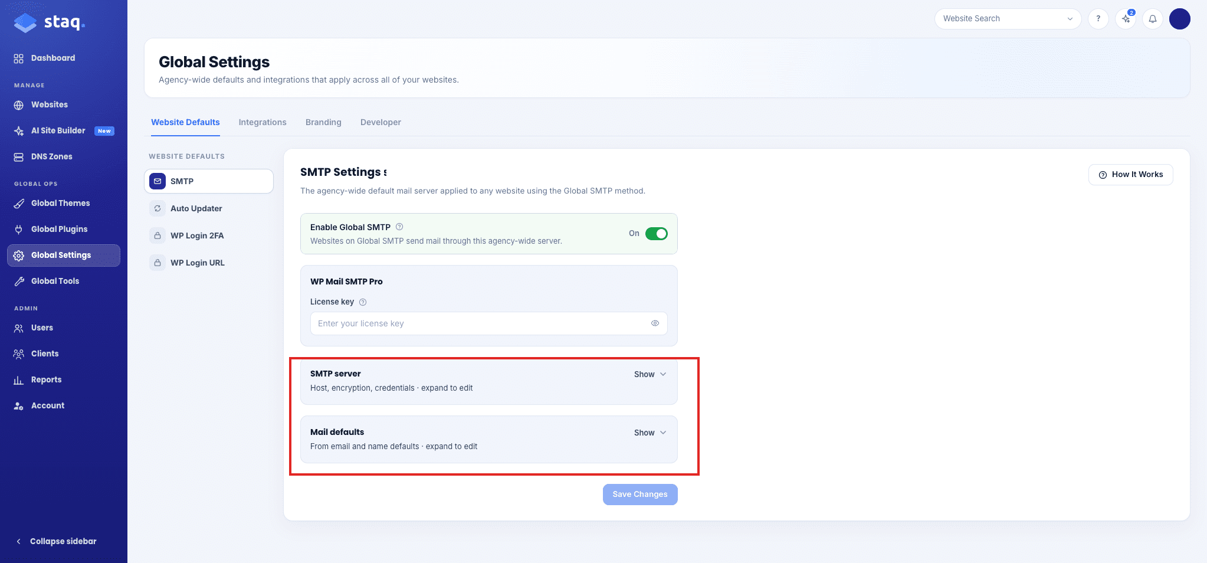1207x563 pixels.
Task: Open the bell notifications icon
Action: coord(1152,19)
